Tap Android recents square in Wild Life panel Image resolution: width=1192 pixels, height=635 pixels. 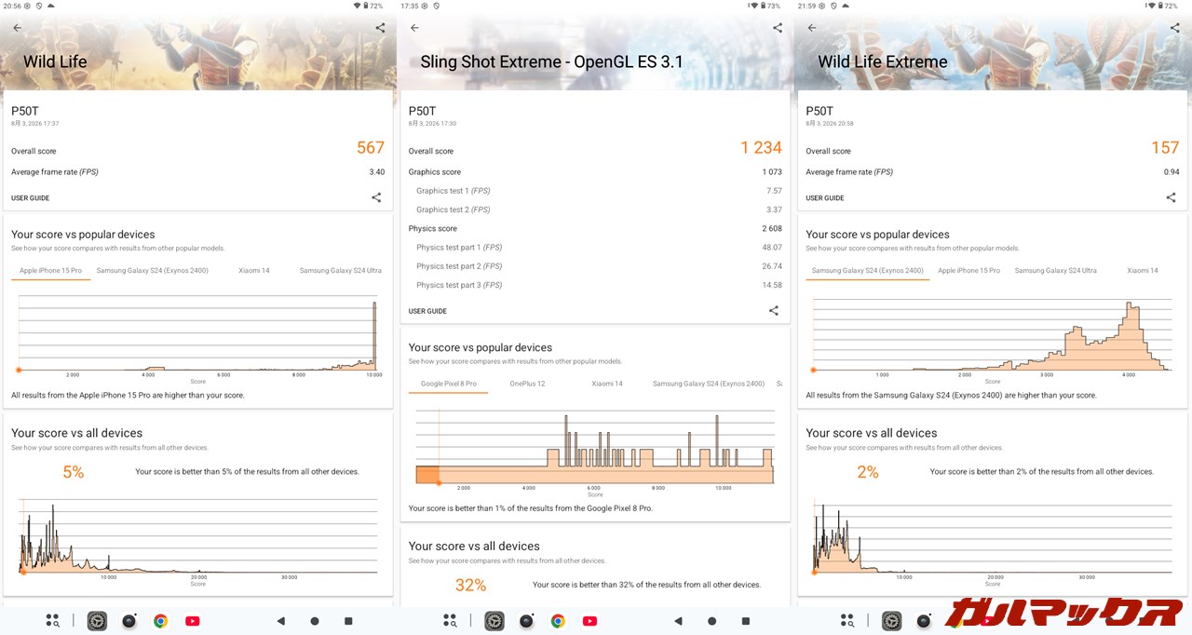pos(348,621)
